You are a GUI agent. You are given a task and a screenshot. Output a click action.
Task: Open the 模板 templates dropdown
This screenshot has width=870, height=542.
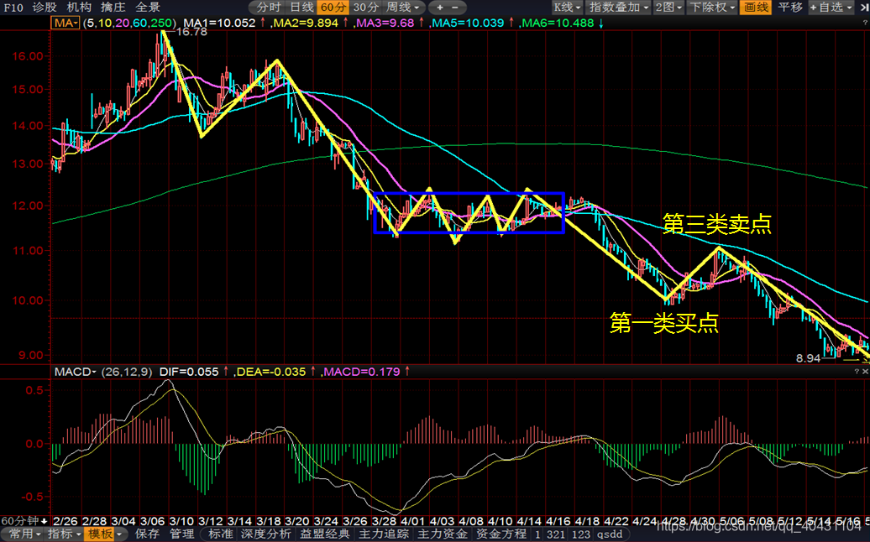click(x=104, y=534)
